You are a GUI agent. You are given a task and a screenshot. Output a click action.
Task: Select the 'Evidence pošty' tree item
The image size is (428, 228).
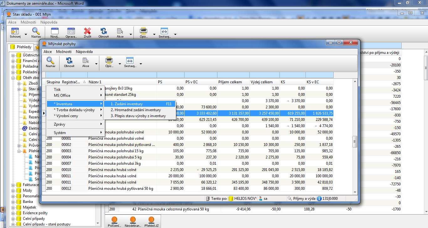35,213
